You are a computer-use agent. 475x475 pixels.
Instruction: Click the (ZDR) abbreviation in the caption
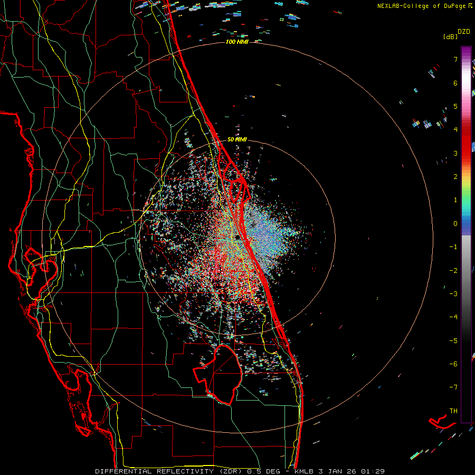(x=232, y=471)
